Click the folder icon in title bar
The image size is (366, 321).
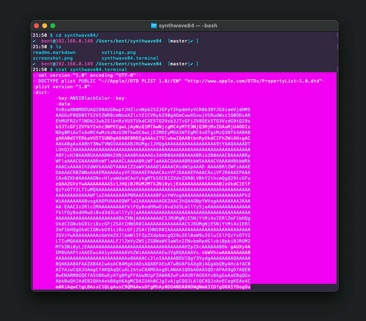154,26
